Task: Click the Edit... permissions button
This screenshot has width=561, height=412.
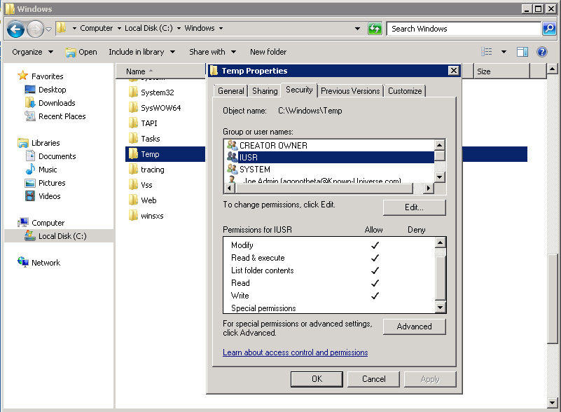Action: pyautogui.click(x=414, y=207)
